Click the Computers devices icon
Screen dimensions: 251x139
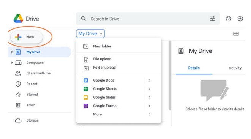pos(18,63)
